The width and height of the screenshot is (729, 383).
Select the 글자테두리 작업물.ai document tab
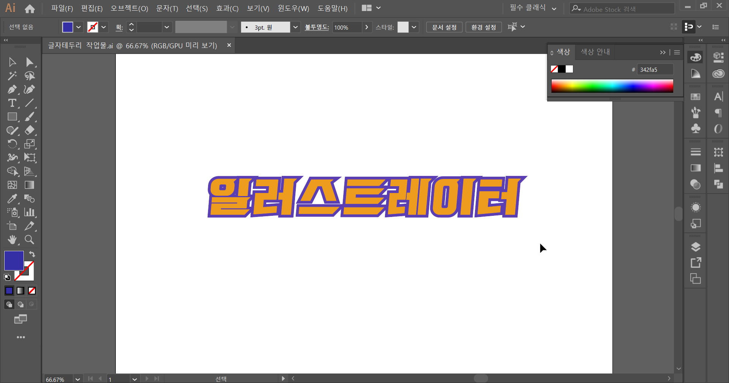pyautogui.click(x=133, y=46)
